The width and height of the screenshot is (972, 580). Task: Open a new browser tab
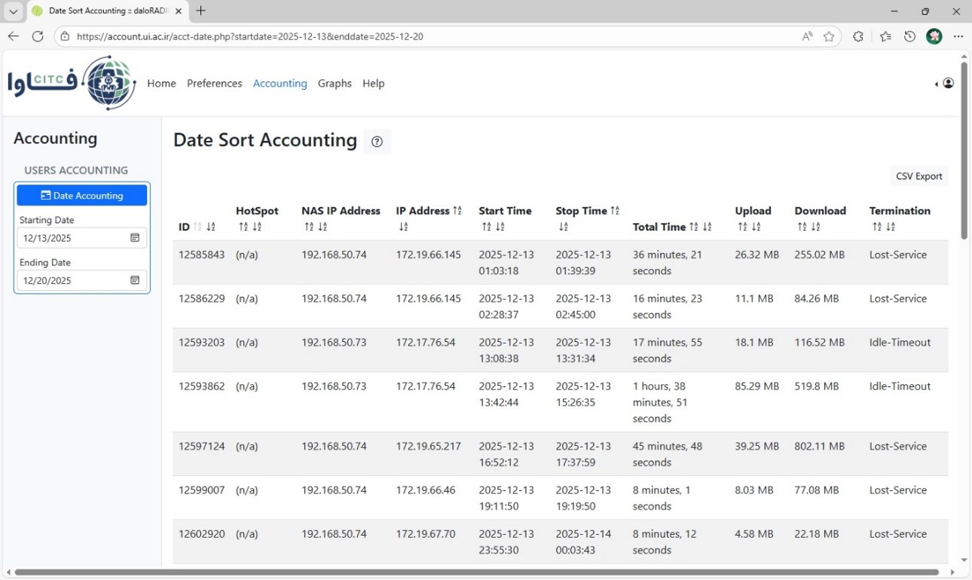point(200,11)
